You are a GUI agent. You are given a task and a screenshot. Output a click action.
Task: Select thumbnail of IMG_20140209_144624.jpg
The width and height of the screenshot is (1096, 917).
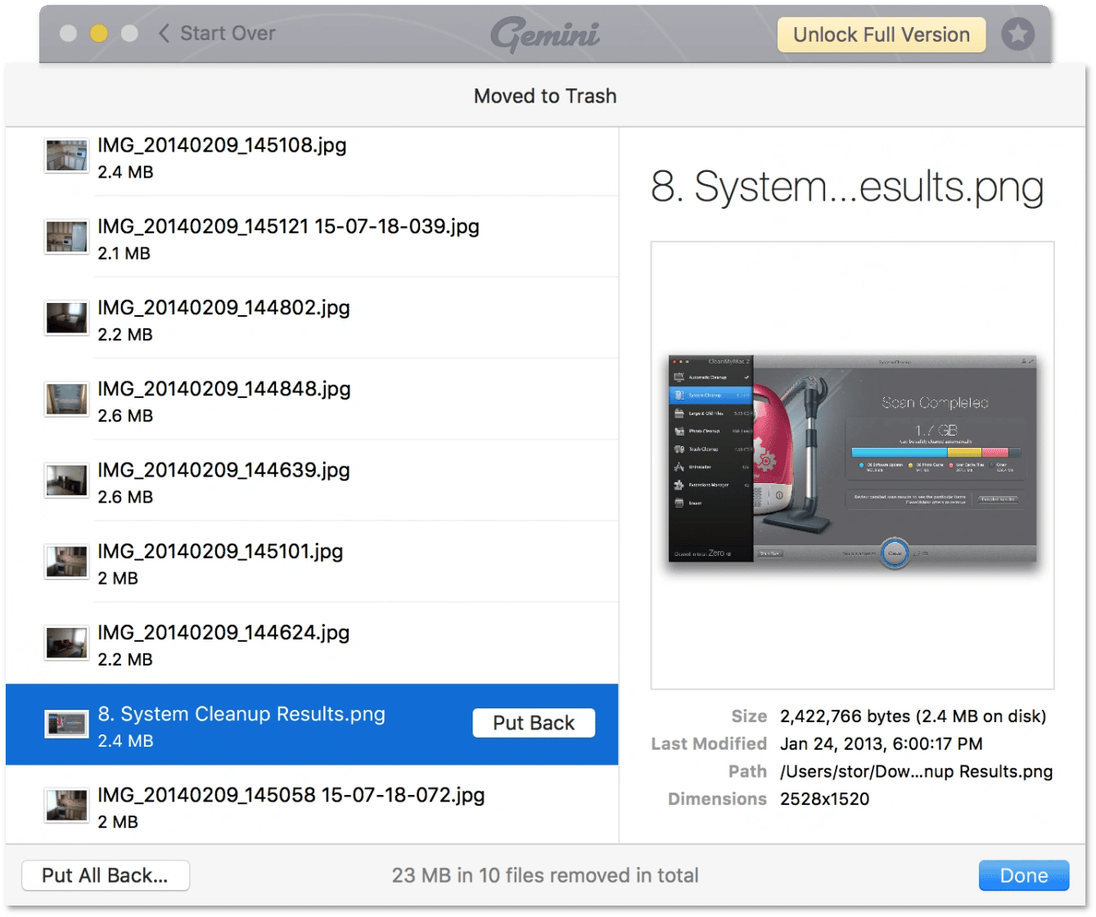[x=66, y=643]
